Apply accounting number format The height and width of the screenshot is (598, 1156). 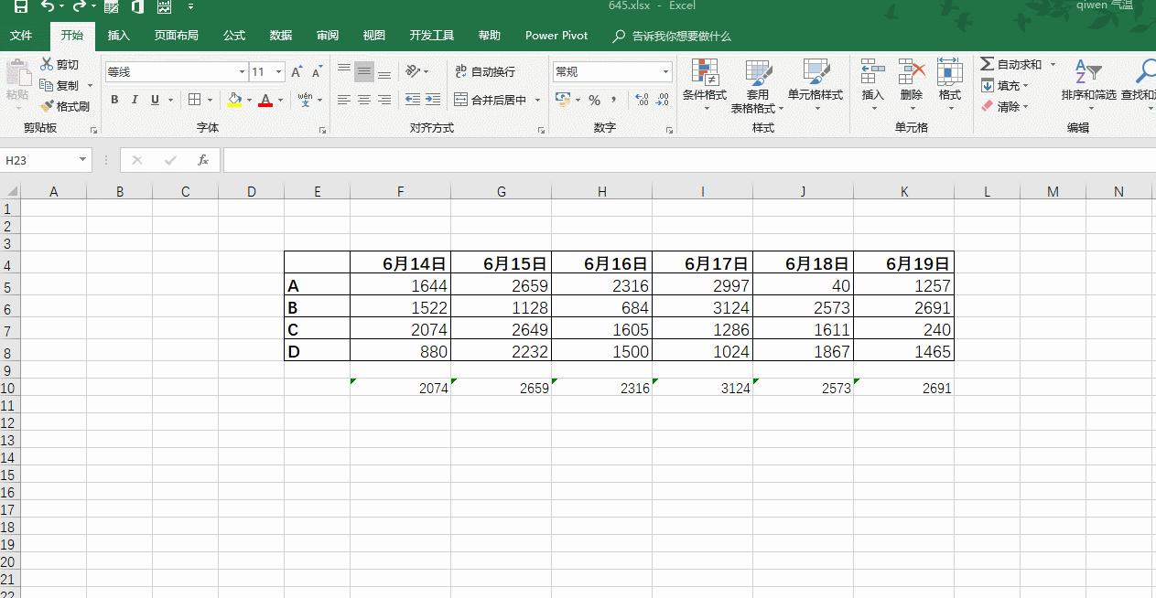[563, 100]
